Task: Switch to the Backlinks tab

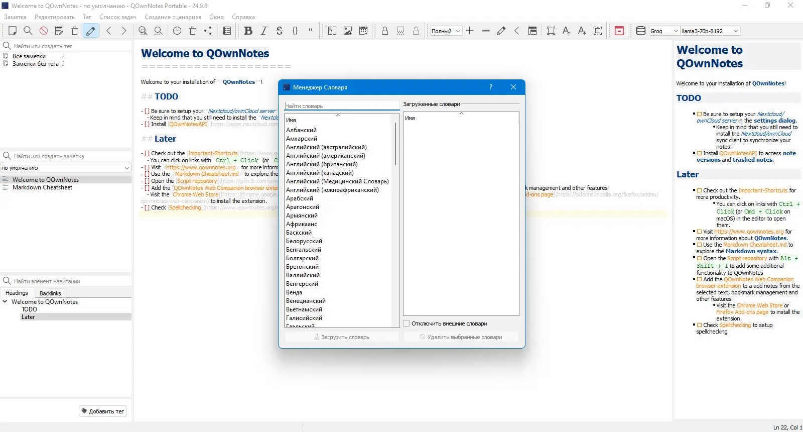Action: point(50,293)
